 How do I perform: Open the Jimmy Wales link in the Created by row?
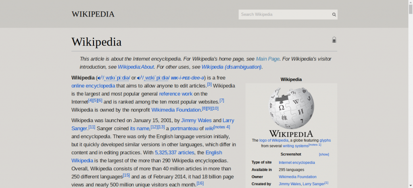click(x=290, y=184)
